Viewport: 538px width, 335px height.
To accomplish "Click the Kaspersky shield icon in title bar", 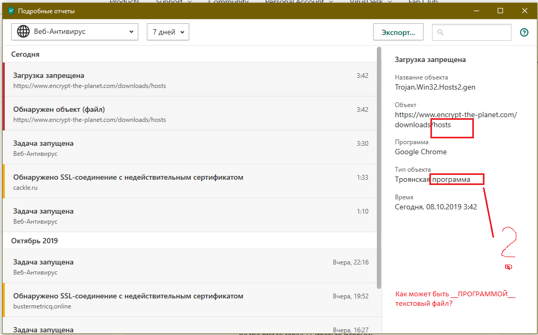I will pos(11,11).
